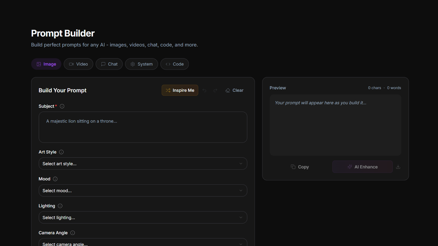The image size is (438, 246).
Task: Click the Subject text input field
Action: [x=143, y=127]
